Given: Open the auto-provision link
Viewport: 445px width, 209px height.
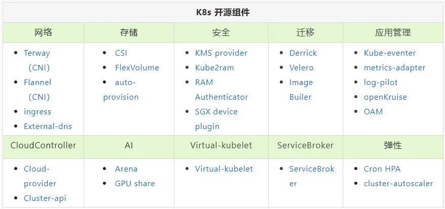Looking at the screenshot, I should pos(125,82).
